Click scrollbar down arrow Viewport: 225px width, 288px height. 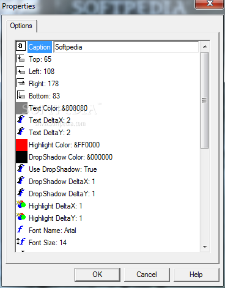[205, 247]
